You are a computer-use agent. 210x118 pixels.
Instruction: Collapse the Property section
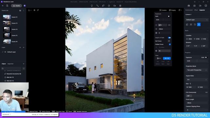tap(208, 52)
